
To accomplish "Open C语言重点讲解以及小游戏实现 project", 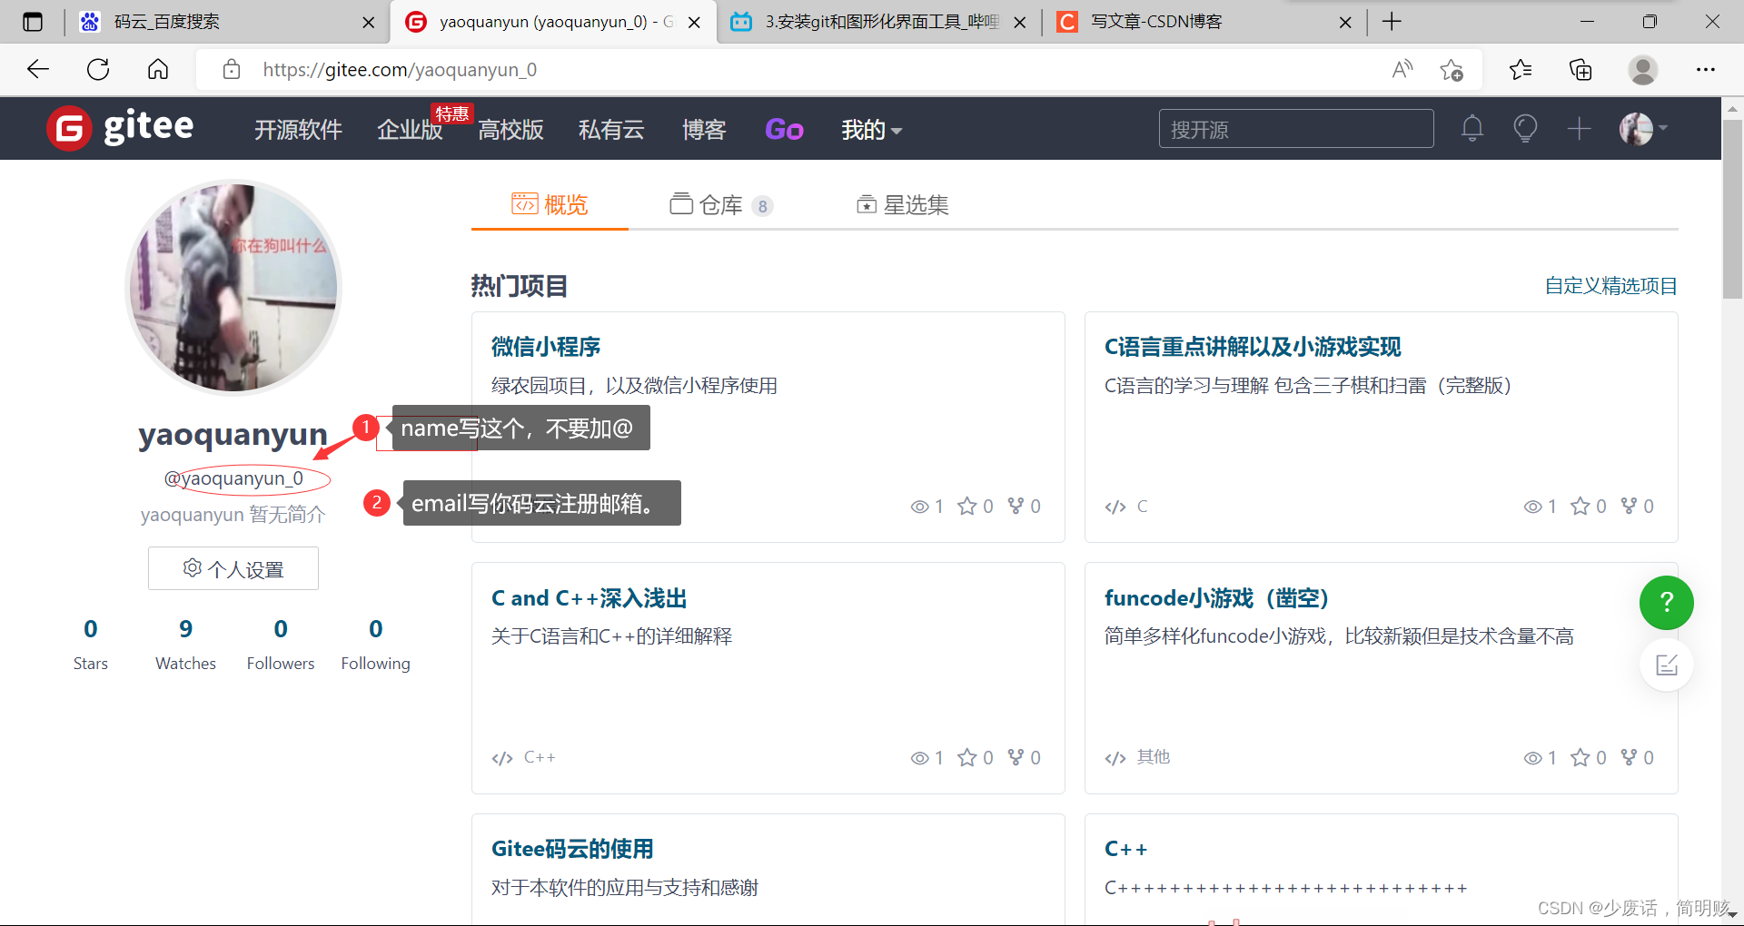I will point(1253,347).
